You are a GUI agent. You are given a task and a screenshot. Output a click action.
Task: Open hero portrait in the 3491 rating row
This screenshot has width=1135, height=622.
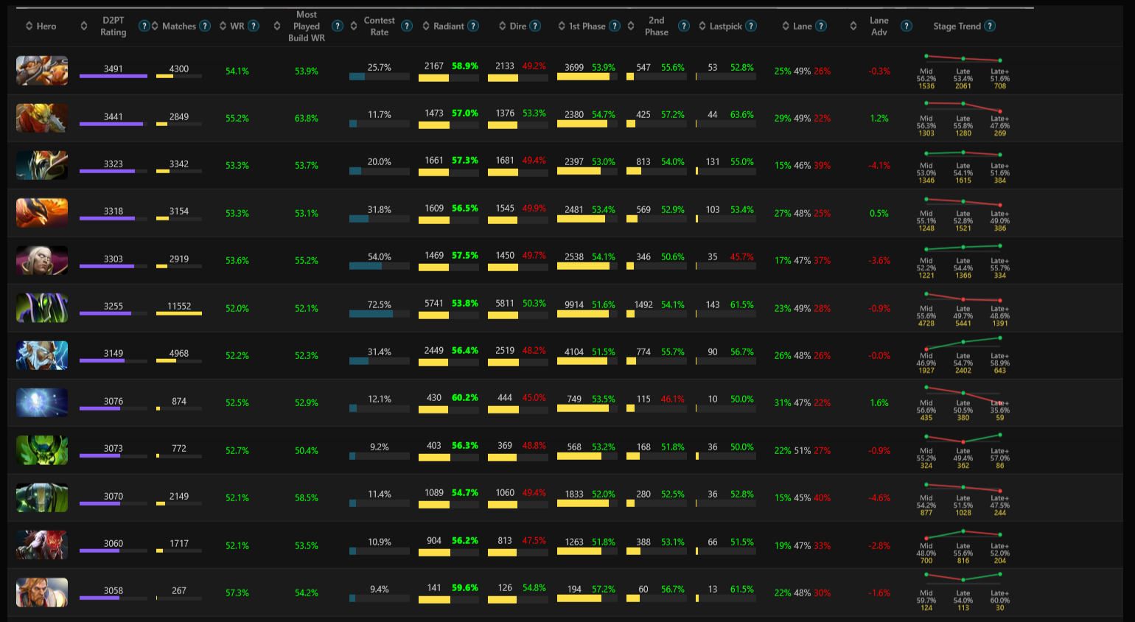click(42, 71)
